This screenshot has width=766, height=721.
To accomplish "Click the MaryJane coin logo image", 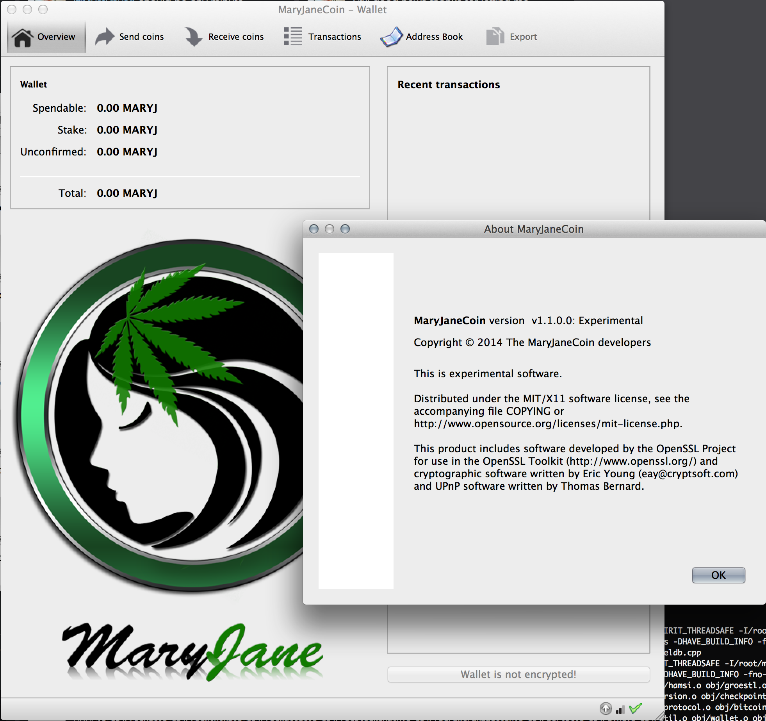I will click(160, 415).
